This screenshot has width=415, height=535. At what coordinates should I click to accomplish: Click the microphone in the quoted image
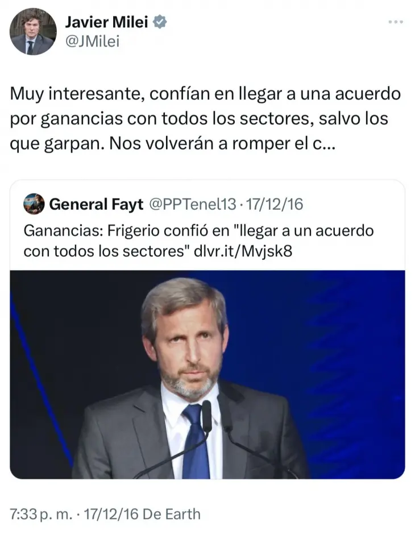206,416
